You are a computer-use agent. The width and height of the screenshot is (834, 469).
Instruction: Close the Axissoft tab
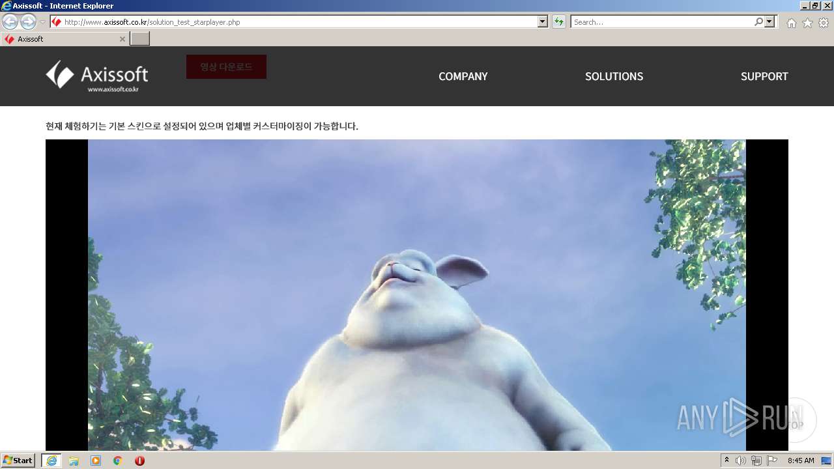122,39
